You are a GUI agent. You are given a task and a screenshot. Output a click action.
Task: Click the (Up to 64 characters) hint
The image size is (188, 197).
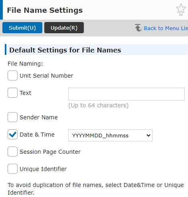click(x=98, y=105)
